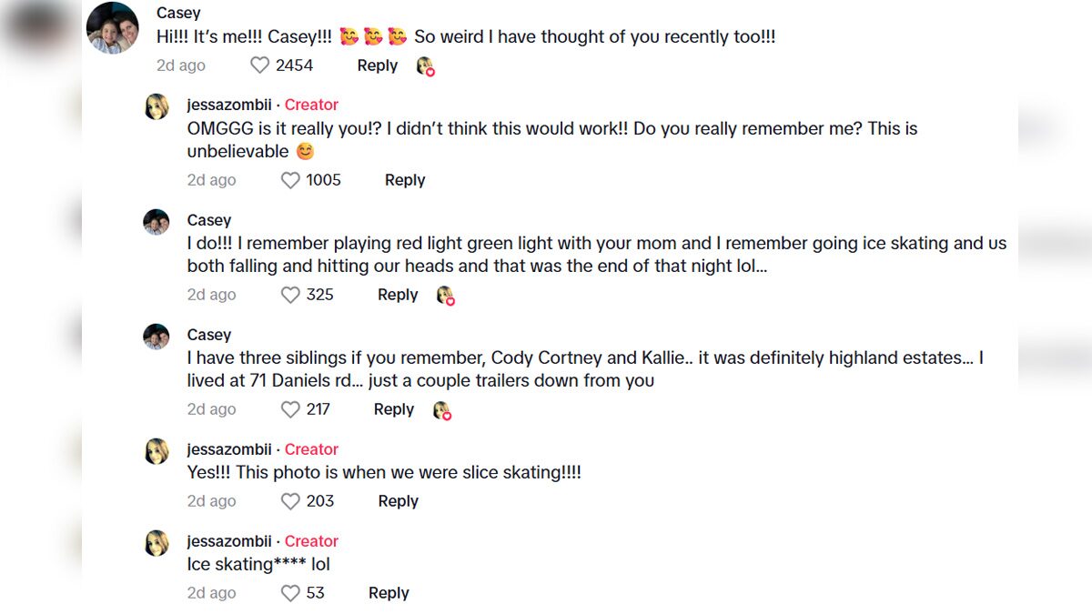This screenshot has height=614, width=1092.
Task: Open Casey's avatar on siblings comment
Action: (157, 337)
